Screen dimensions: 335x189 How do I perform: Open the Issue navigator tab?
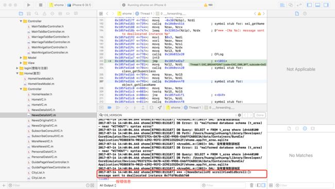click(x=44, y=14)
